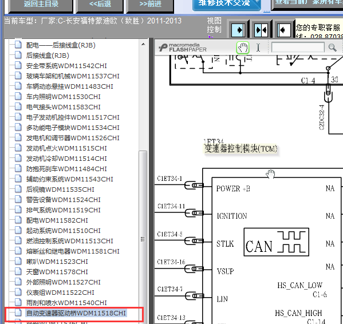343x324 pixels.
Task: Open 电气接头WDM11583CHI entry
Action: pyautogui.click(x=64, y=107)
